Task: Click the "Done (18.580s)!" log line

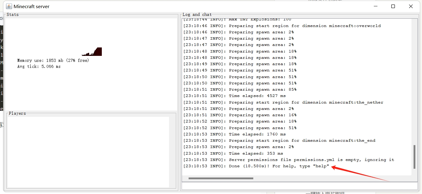Action: pyautogui.click(x=256, y=166)
